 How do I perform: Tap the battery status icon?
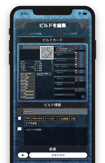tap(85, 14)
